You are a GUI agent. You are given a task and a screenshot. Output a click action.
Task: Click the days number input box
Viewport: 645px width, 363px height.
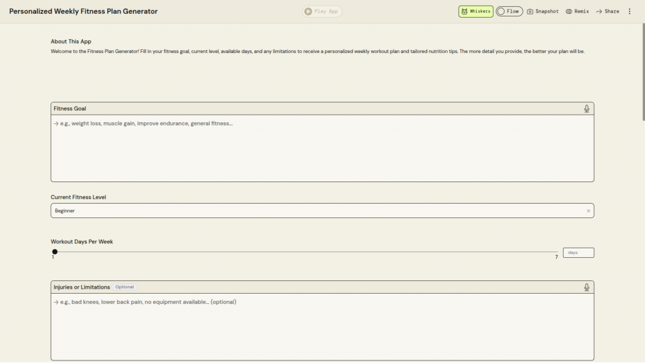pos(578,253)
